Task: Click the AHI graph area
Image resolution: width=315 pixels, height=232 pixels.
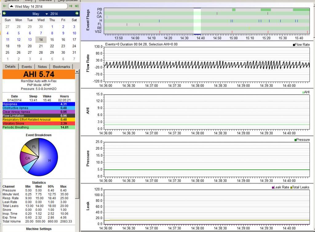Action: [207, 111]
